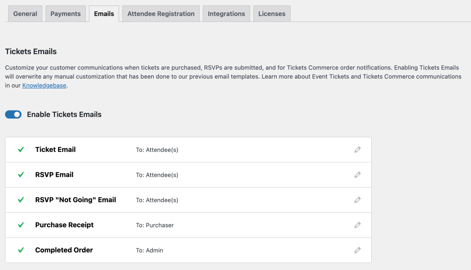Select the Attendee Registration tab
471x270 pixels.
coord(161,13)
